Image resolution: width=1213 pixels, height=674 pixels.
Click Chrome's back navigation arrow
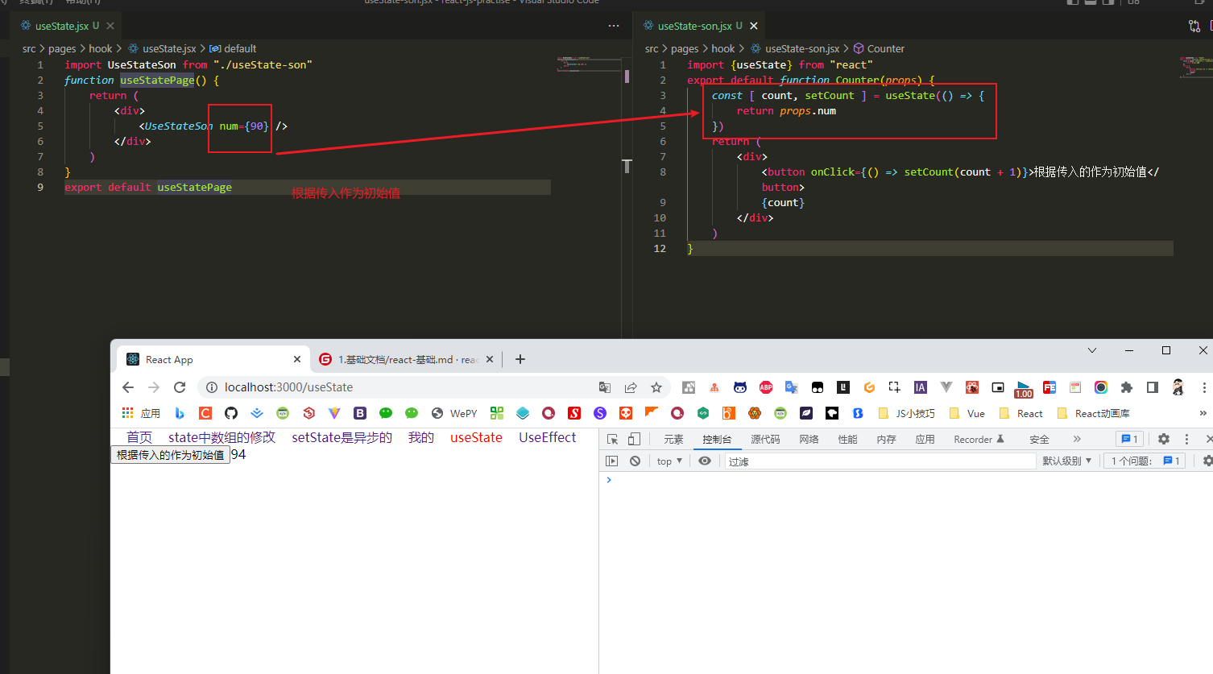click(x=128, y=387)
